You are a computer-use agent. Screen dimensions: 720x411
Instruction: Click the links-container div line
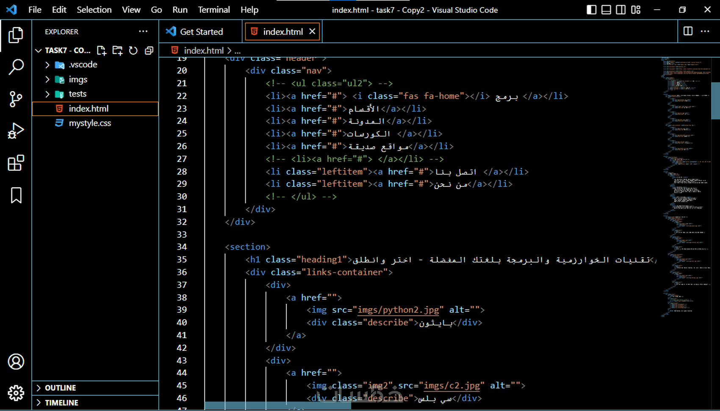(x=319, y=272)
